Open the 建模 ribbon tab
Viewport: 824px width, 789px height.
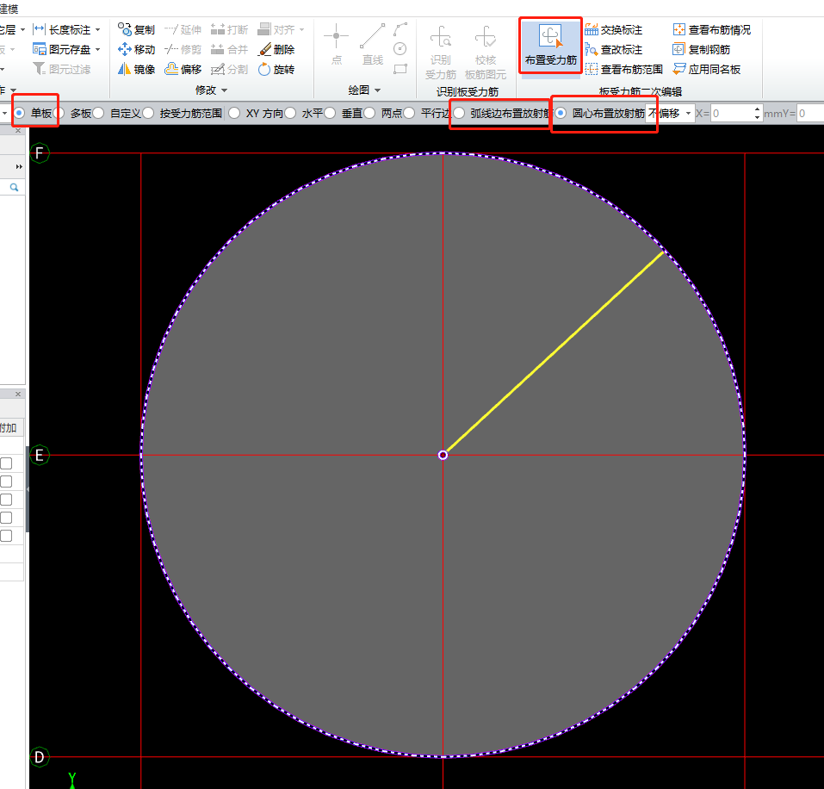(x=9, y=9)
